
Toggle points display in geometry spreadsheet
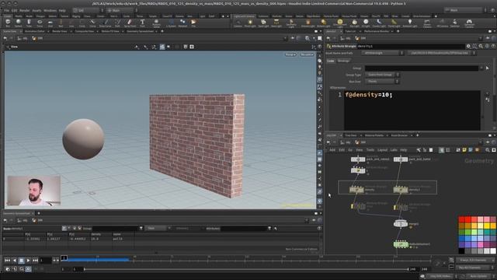coord(64,228)
